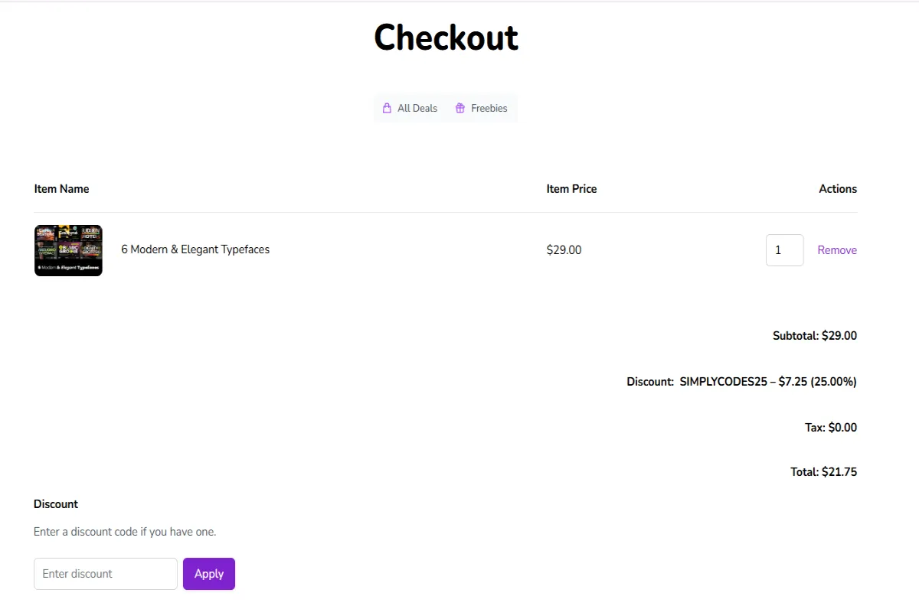Screen dimensions: 919x606
Task: Remove the typefaces item from the cart
Action: [837, 249]
